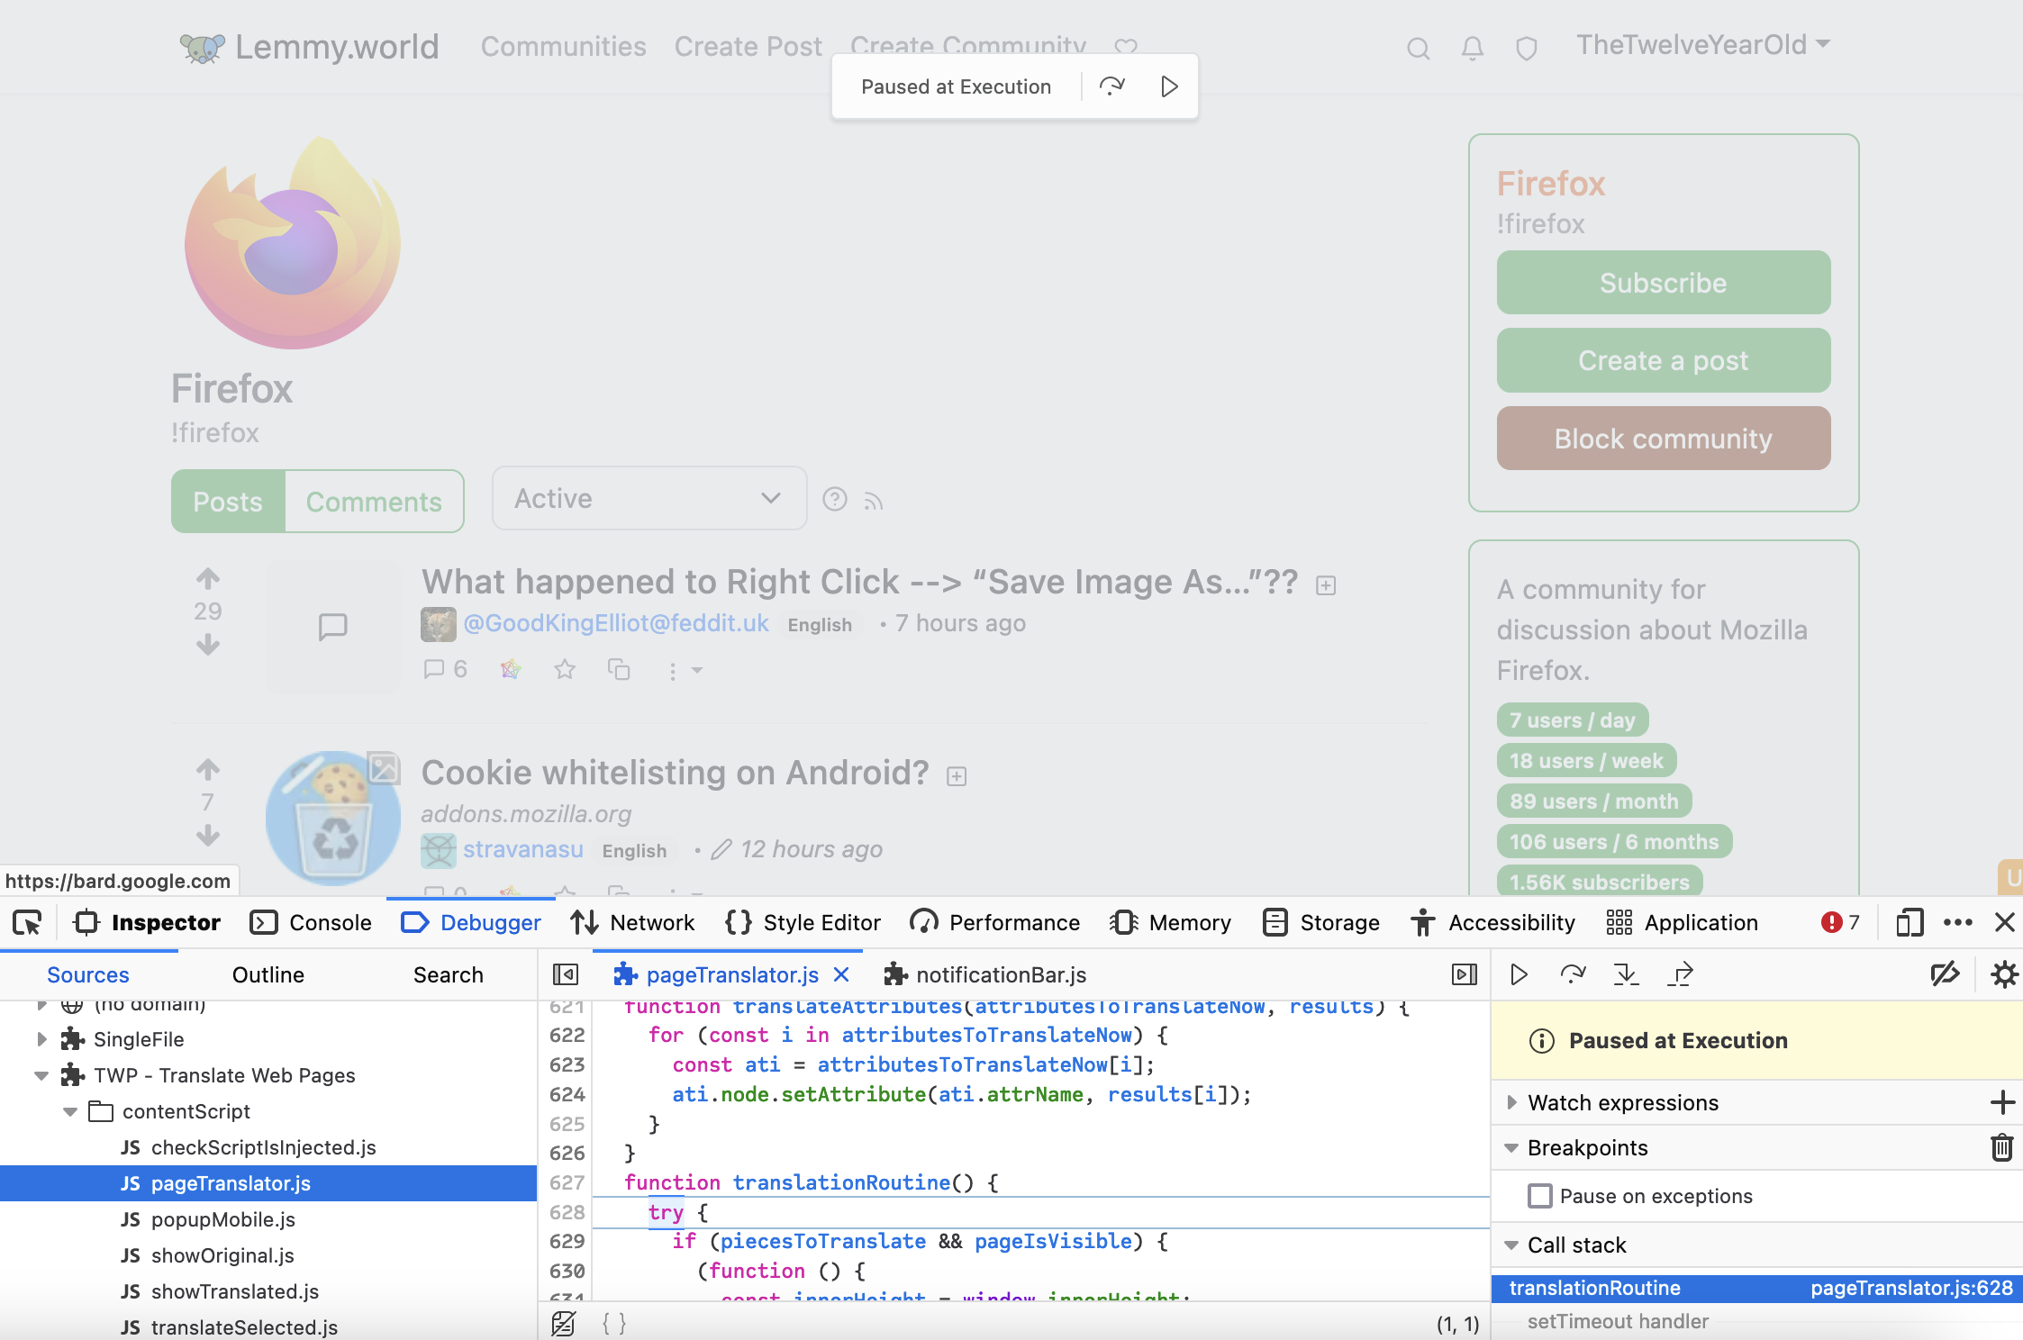Step over in the Paused at Execution overlay
Image resolution: width=2023 pixels, height=1340 pixels.
click(1112, 86)
